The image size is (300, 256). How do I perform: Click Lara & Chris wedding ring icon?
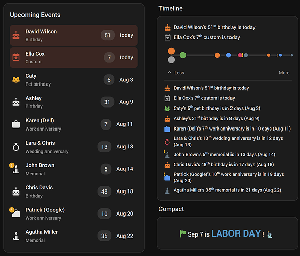tap(16, 147)
